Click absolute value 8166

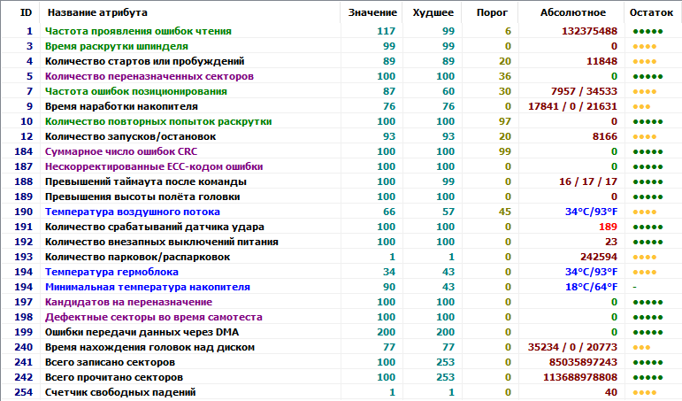tap(605, 136)
